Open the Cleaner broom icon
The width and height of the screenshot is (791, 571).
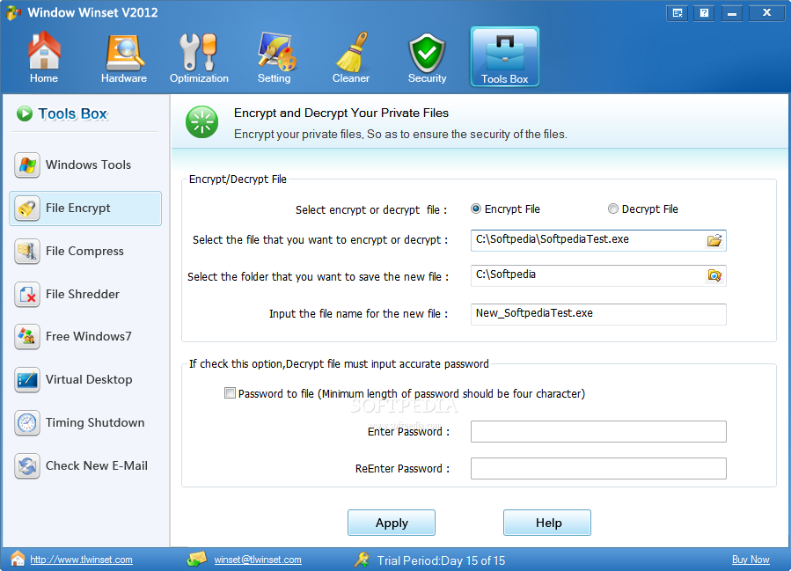pyautogui.click(x=352, y=52)
